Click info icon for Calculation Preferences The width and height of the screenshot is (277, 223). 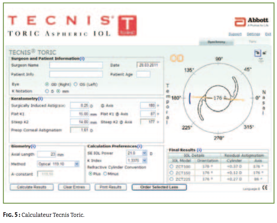pos(140,146)
